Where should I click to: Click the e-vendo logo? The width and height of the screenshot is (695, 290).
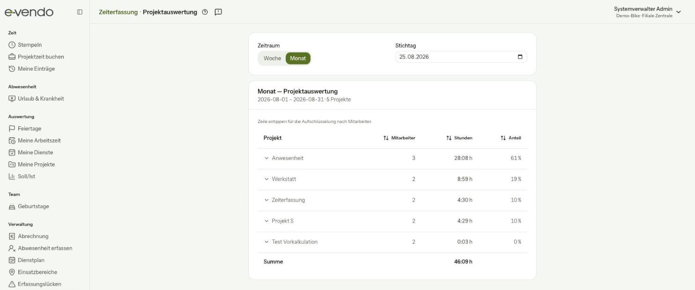click(29, 12)
